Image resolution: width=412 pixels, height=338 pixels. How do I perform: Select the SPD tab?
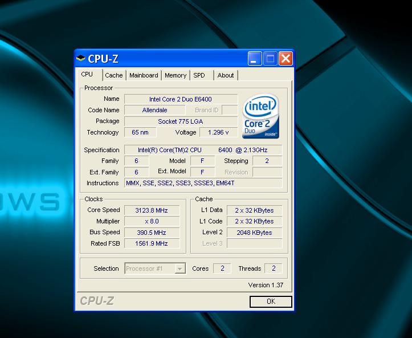coord(199,75)
